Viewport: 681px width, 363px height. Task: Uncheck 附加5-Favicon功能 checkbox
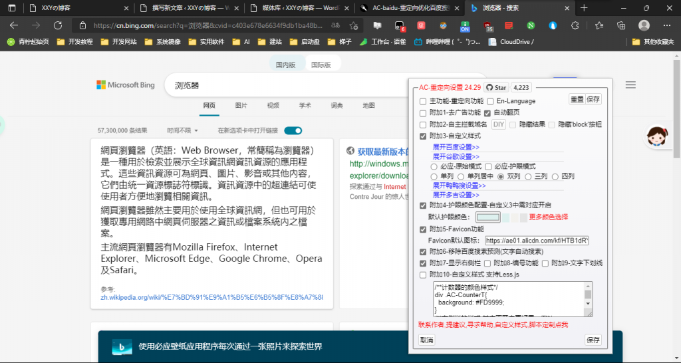[x=423, y=229]
